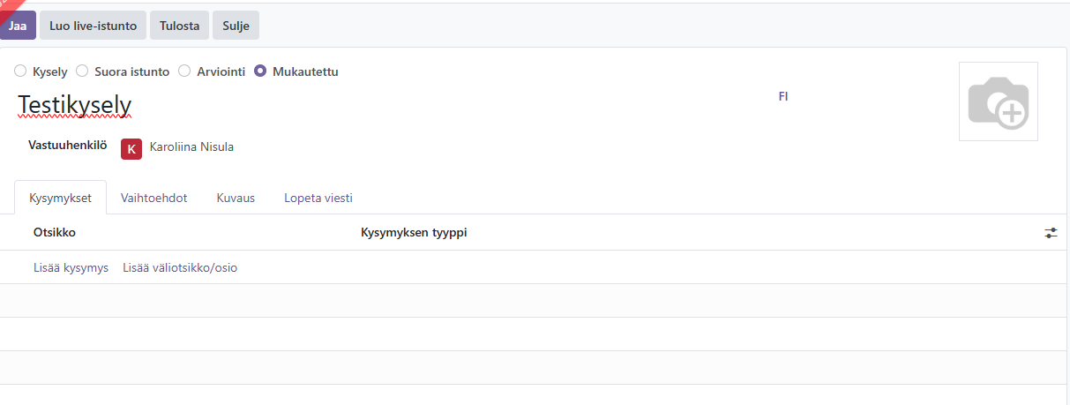Click the Sulje button
The height and width of the screenshot is (405, 1070).
[236, 26]
